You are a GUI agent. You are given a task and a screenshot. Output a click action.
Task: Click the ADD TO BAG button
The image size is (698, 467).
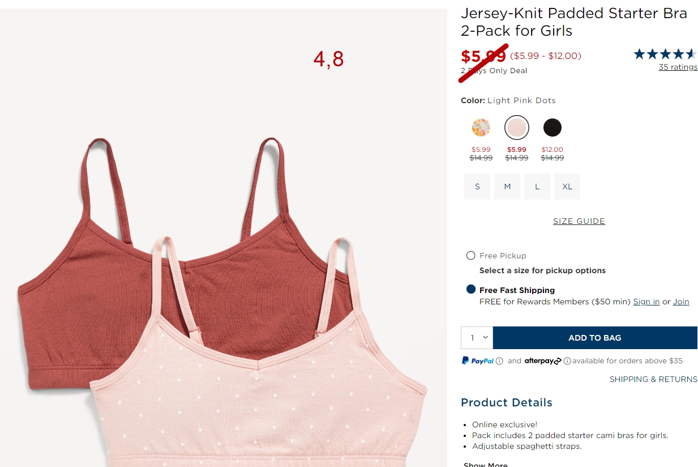tap(595, 338)
